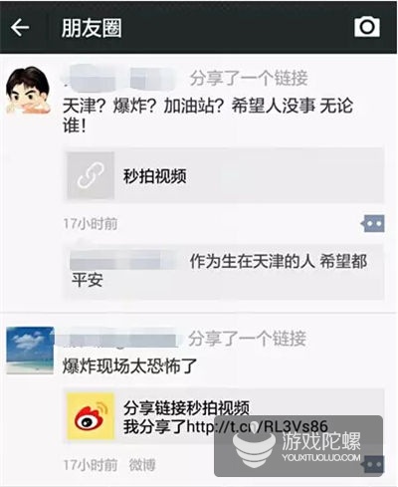Click the grey chain link icon thumbnail
The image size is (398, 487).
pyautogui.click(x=91, y=175)
